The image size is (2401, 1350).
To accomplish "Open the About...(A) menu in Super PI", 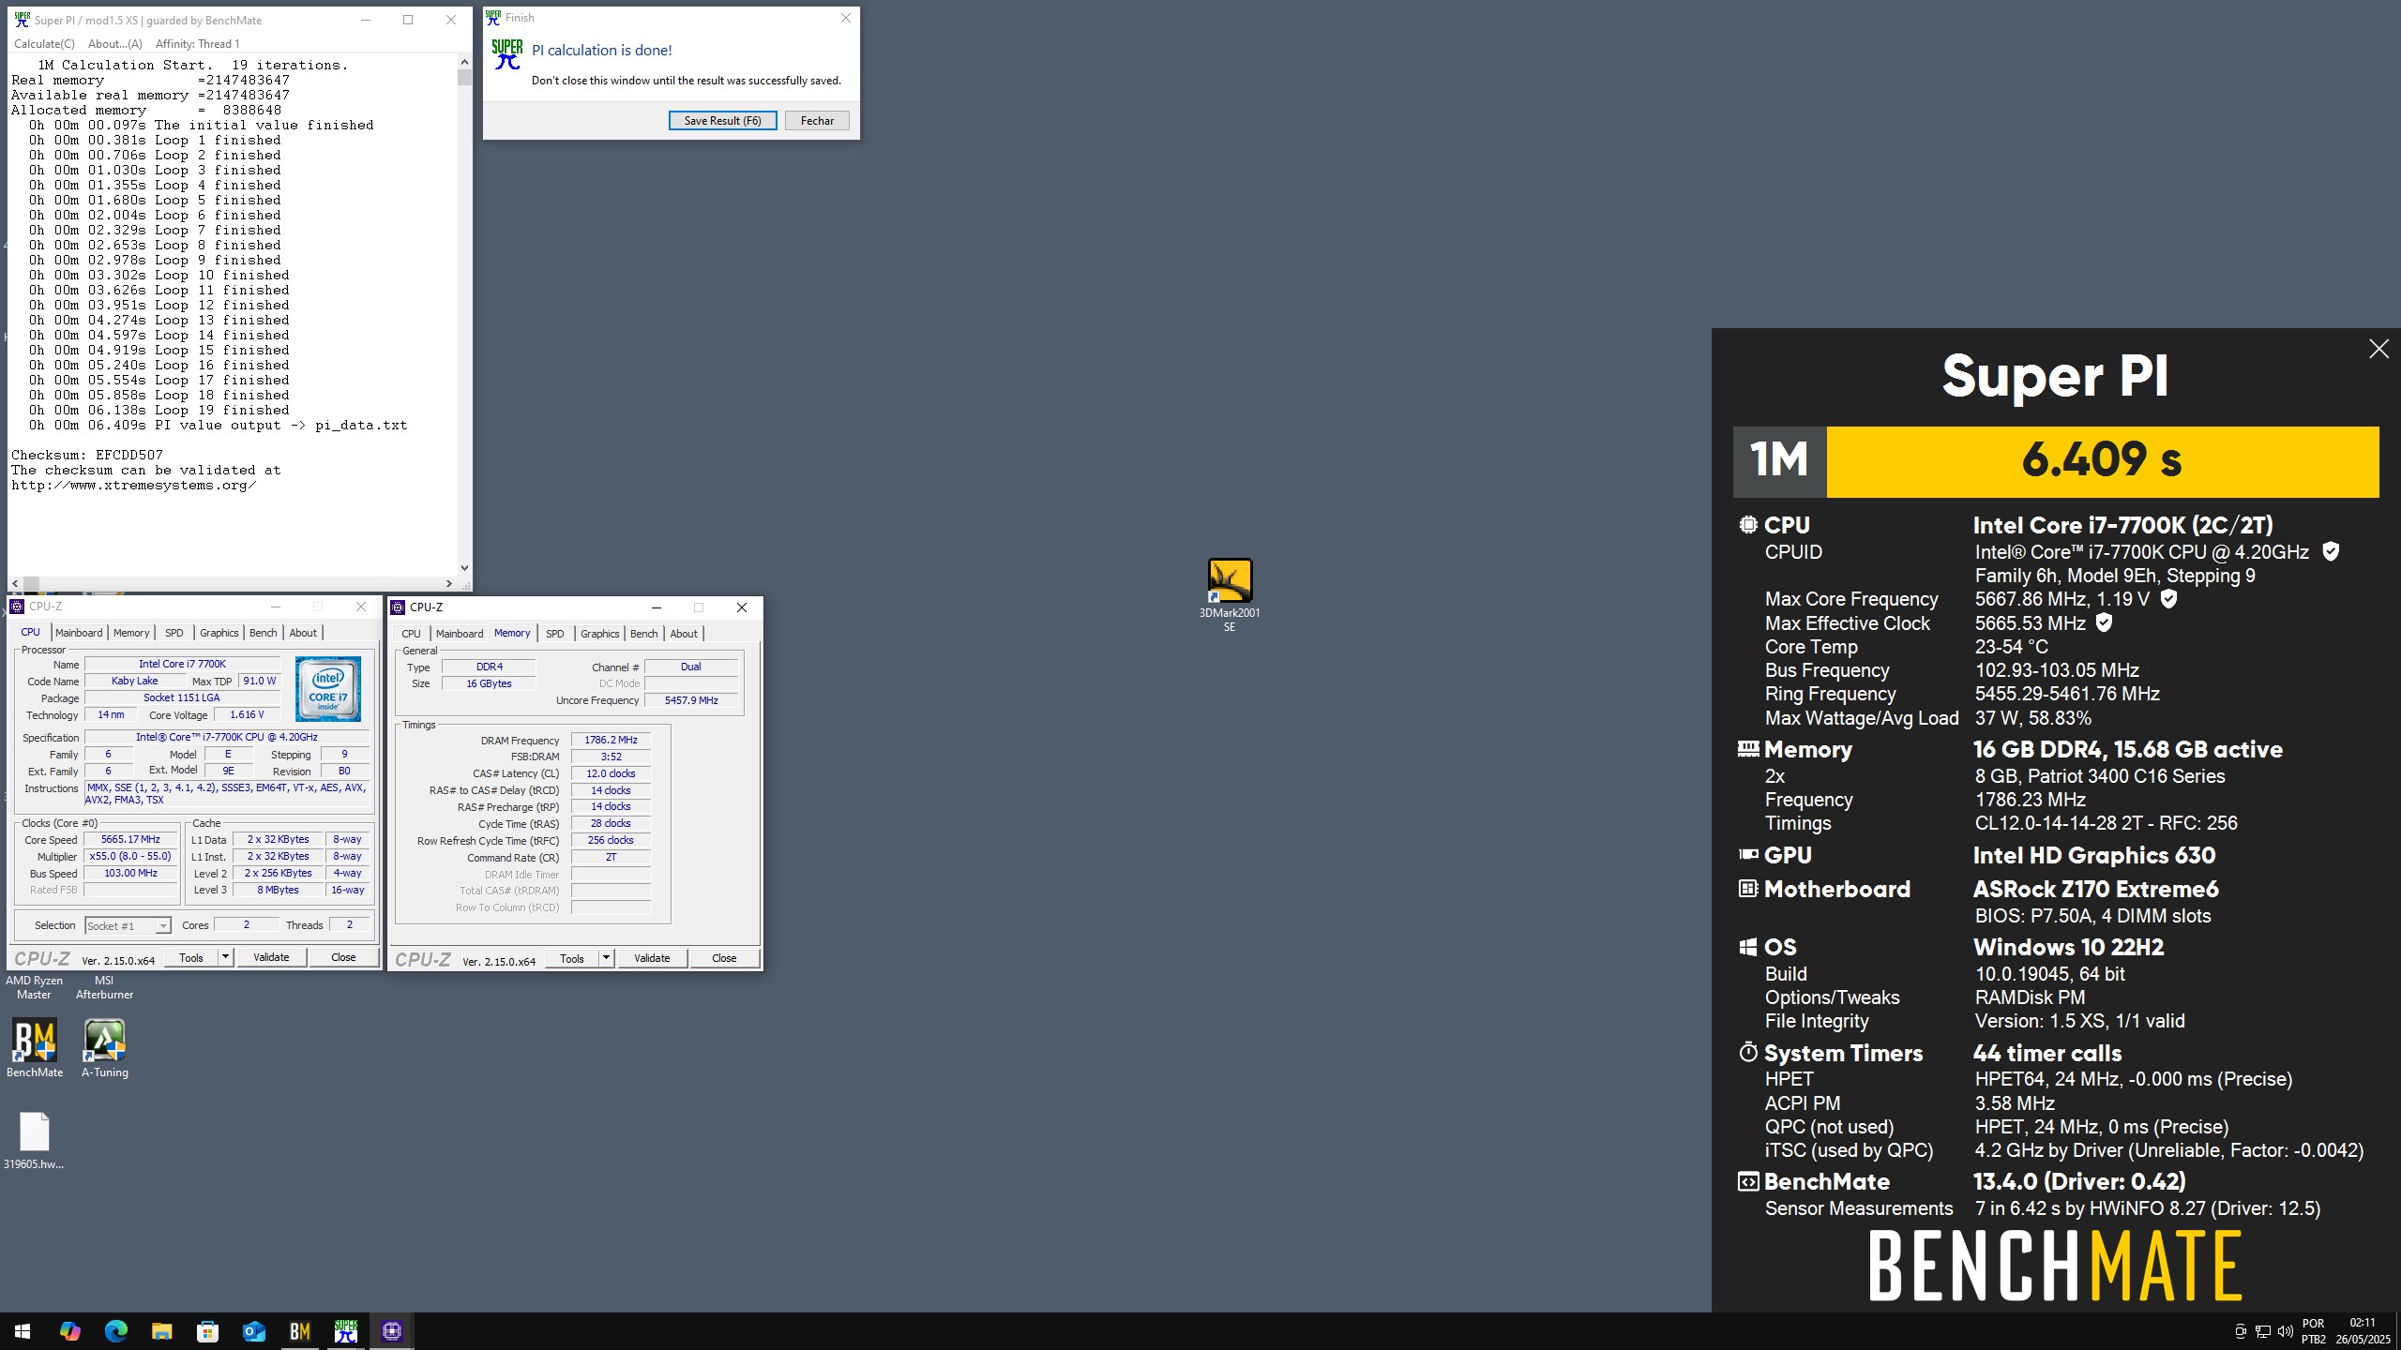I will click(x=114, y=44).
